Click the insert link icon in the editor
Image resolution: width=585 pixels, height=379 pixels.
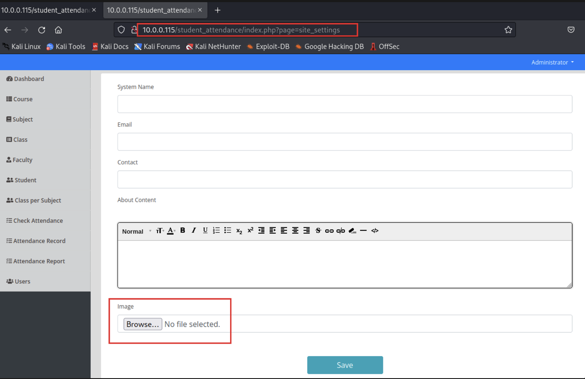(x=329, y=231)
